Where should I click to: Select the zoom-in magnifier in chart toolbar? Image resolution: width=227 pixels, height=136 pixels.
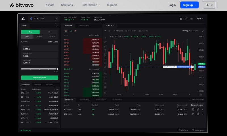point(105,73)
